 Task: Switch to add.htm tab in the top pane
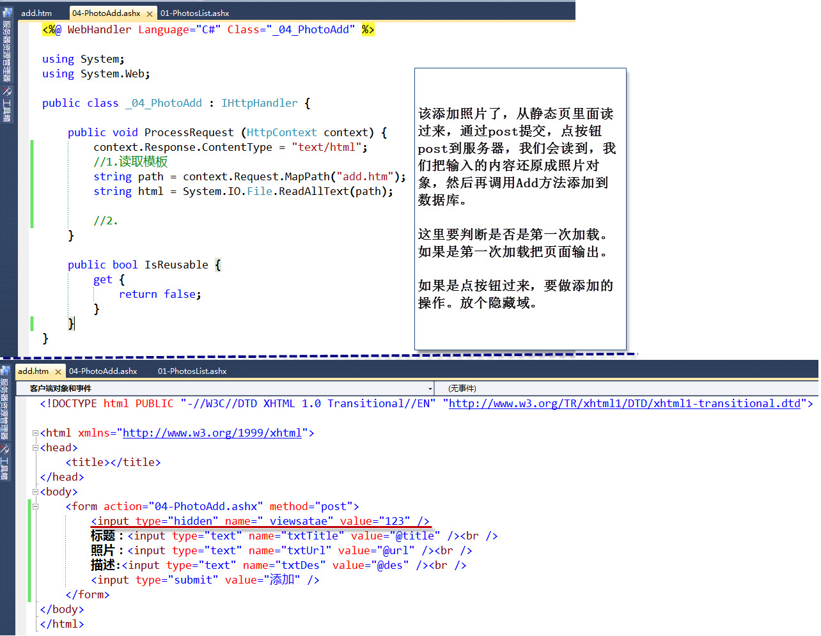click(x=36, y=13)
